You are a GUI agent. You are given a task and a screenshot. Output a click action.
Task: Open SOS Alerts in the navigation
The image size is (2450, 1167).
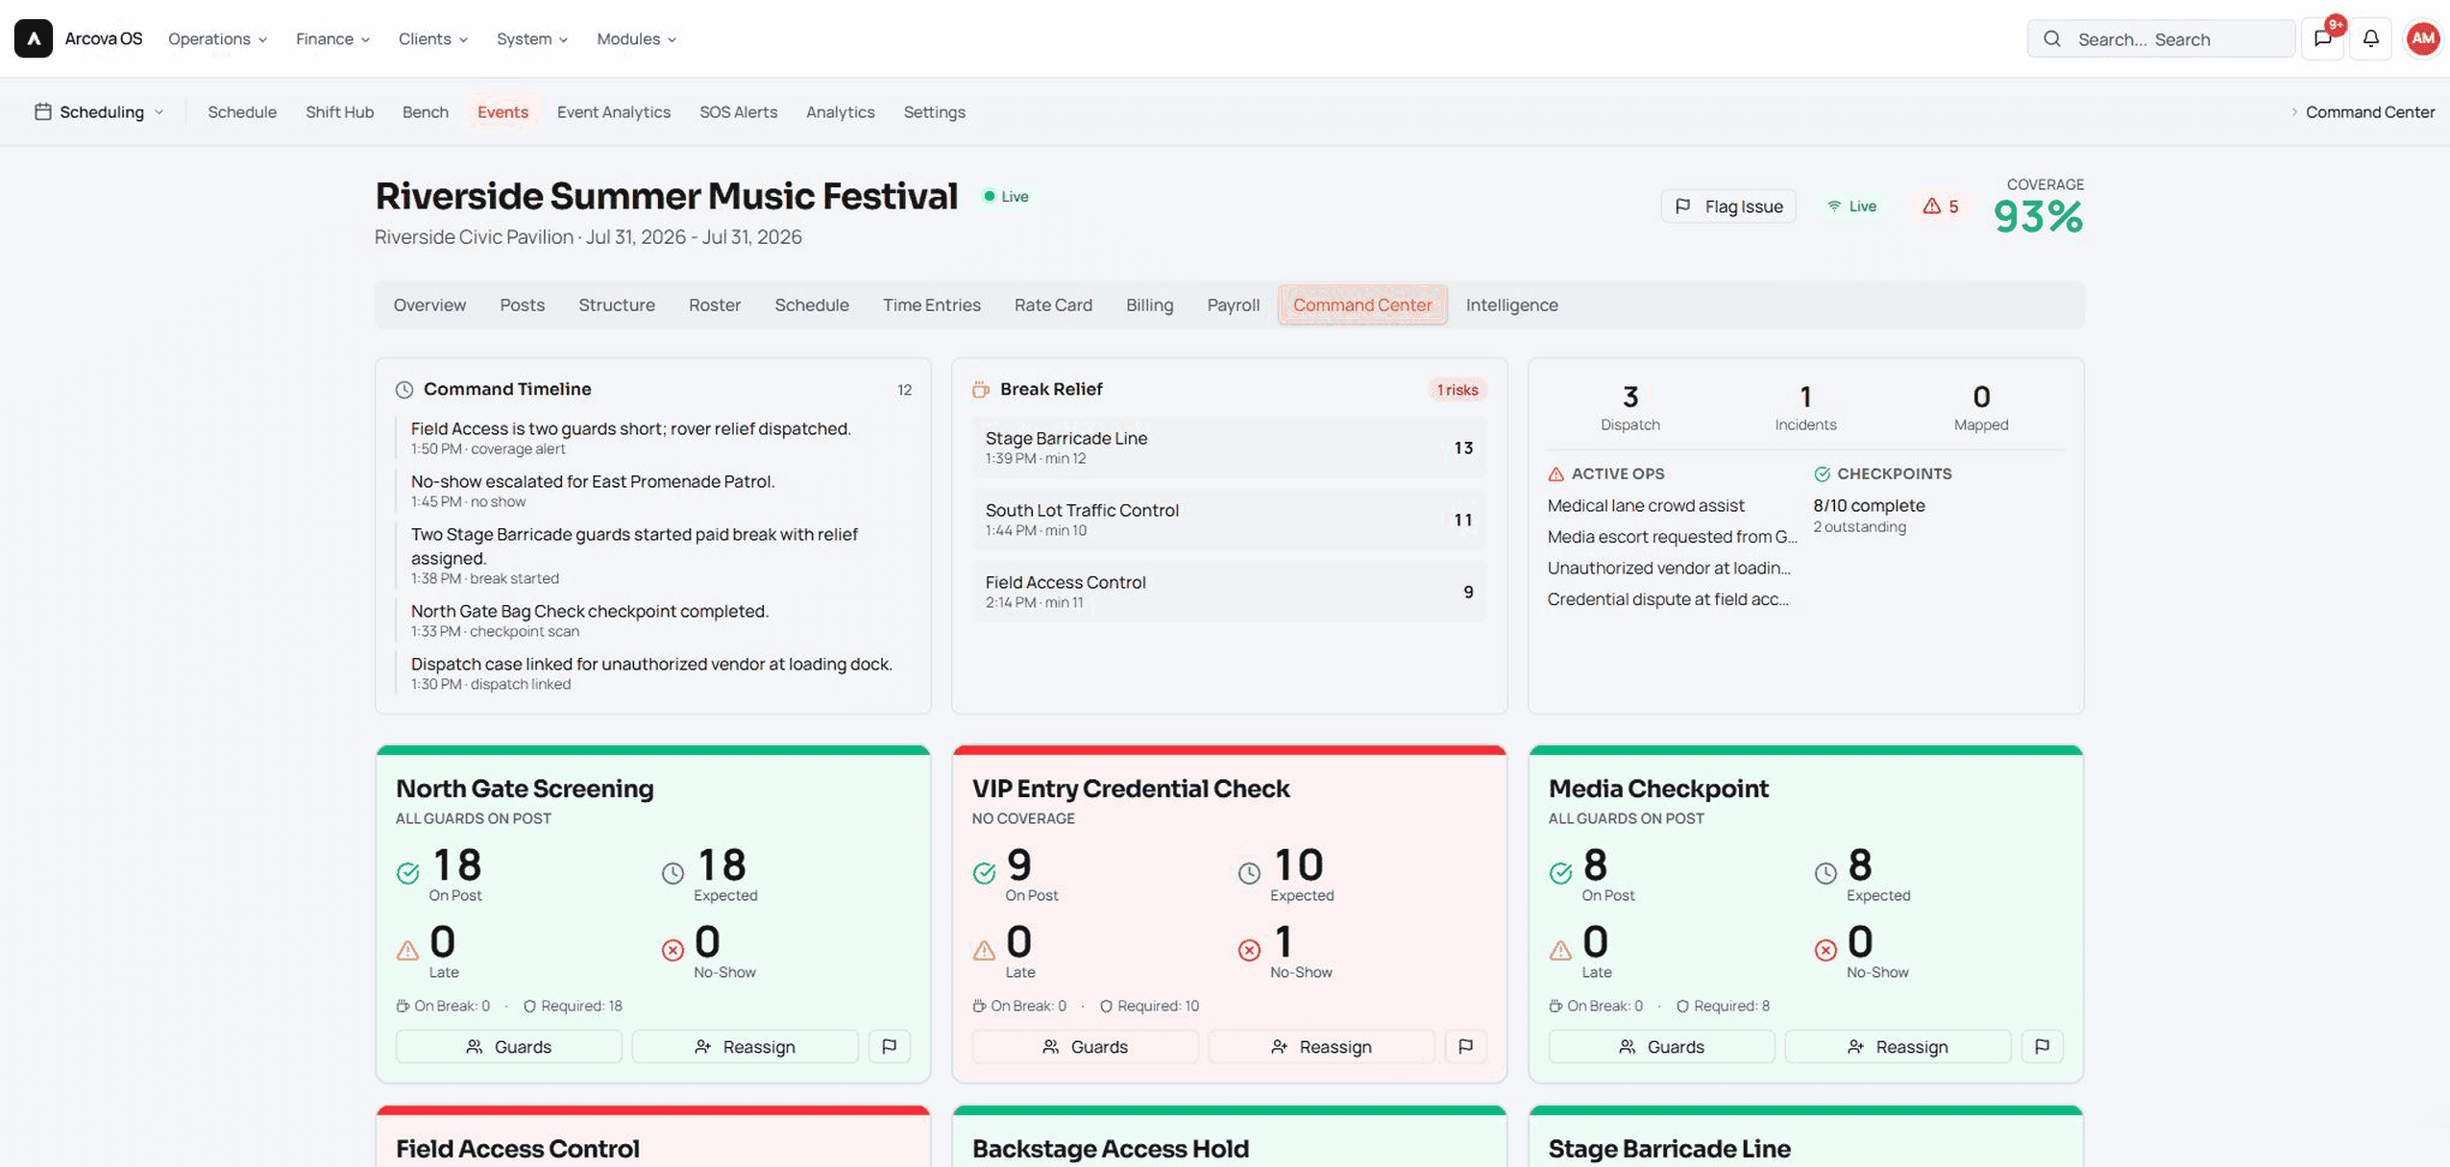tap(738, 111)
